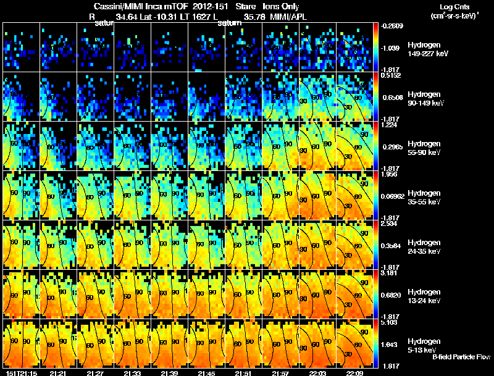Click the 1.224 colorbar value
This screenshot has width=494, height=376.
389,125
